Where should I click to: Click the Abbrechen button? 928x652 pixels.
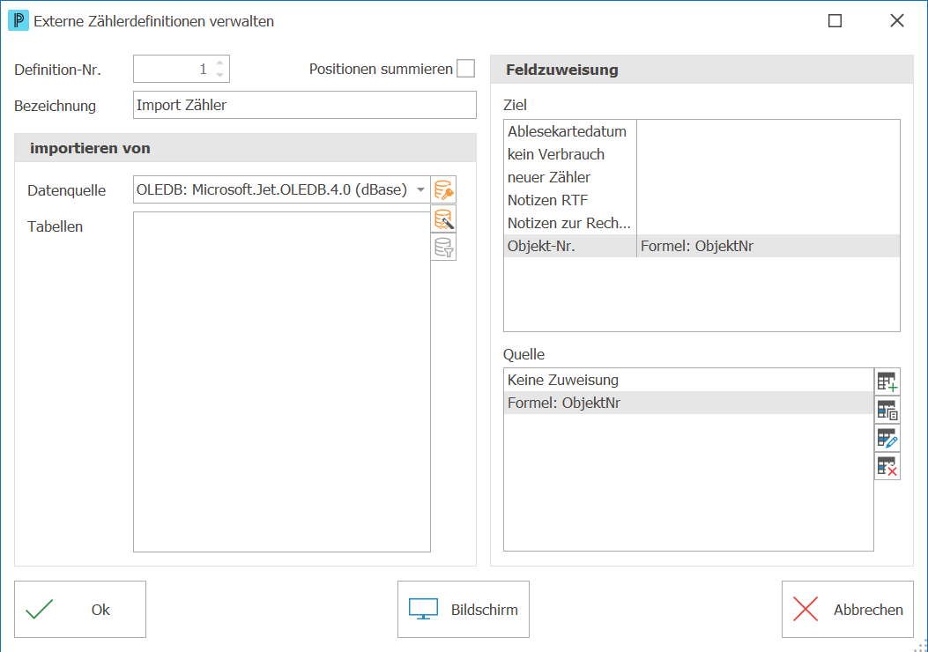[x=848, y=610]
